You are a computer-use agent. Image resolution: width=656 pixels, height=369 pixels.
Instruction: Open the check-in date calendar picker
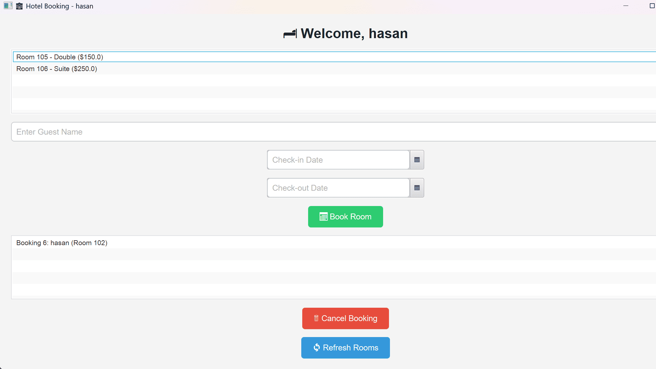click(x=416, y=160)
